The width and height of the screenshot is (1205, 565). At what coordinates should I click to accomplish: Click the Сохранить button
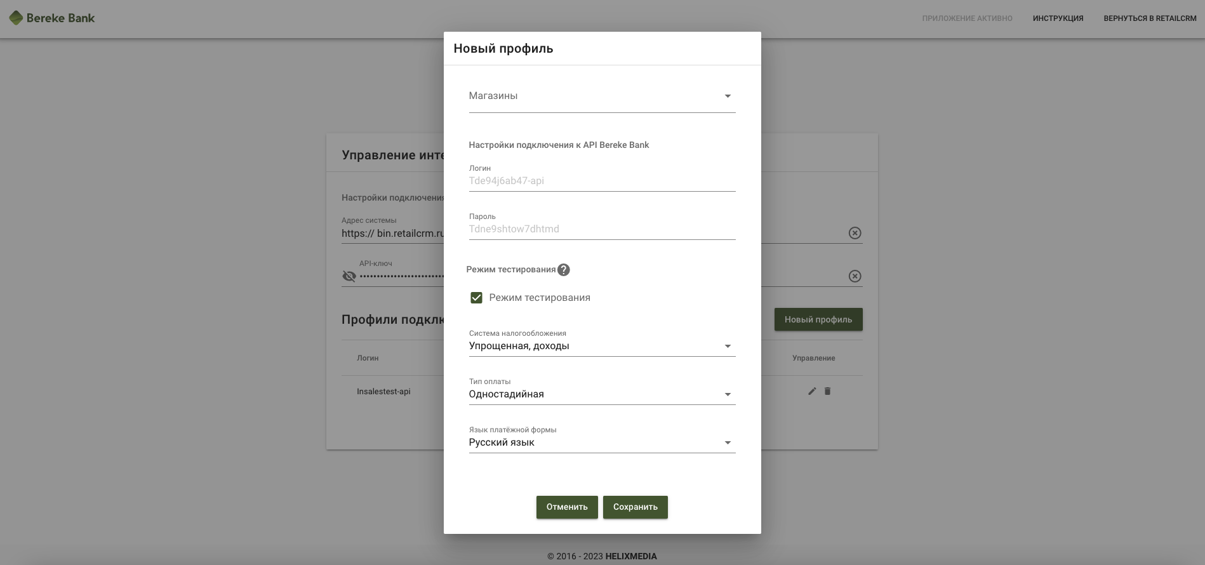[x=636, y=507]
